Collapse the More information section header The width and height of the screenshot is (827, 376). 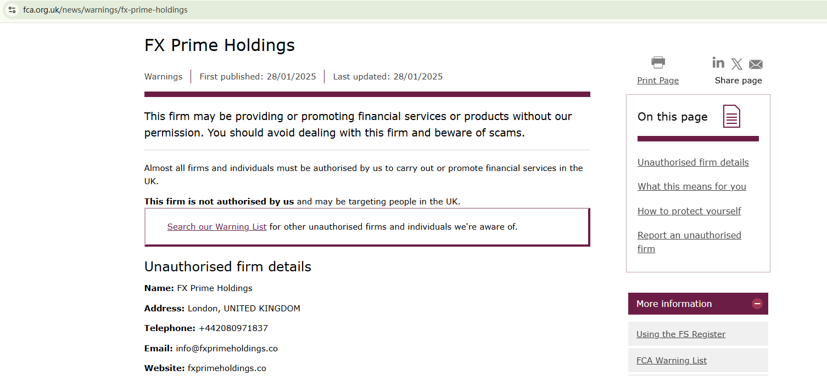(x=674, y=304)
